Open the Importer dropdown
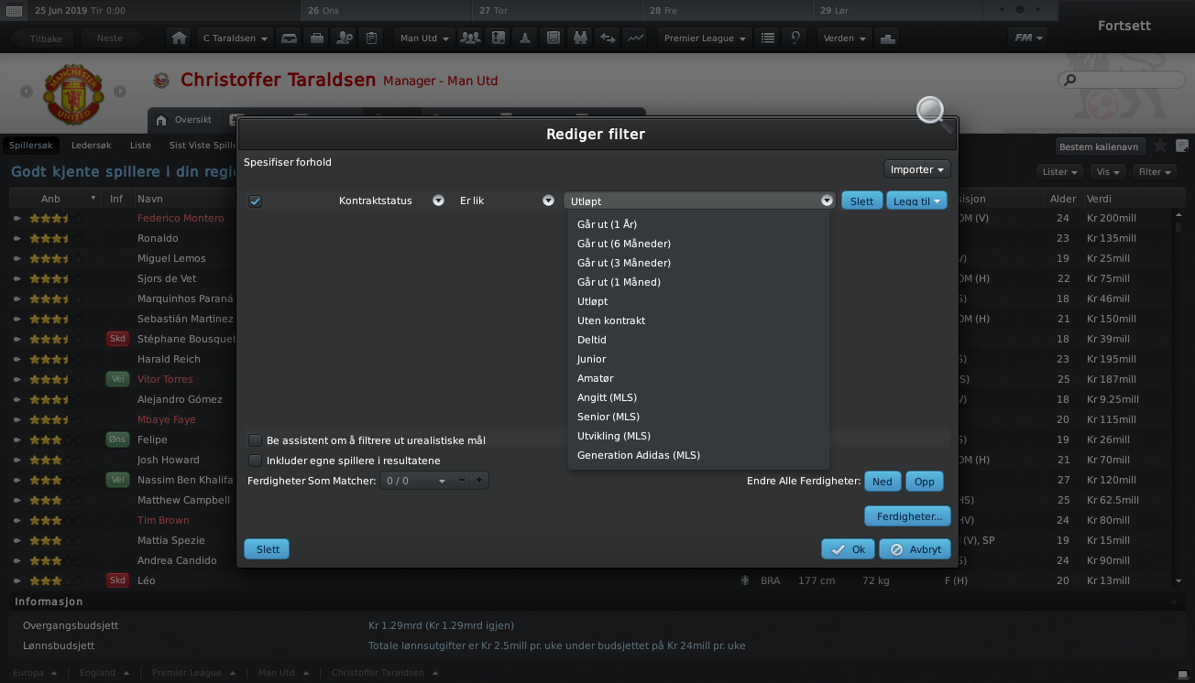The image size is (1195, 683). point(916,169)
